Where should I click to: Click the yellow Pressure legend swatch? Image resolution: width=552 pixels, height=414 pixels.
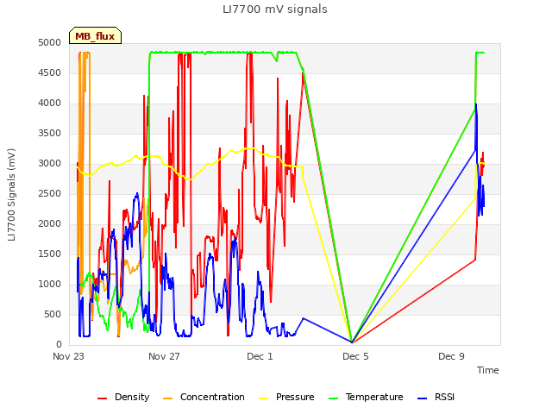coord(264,398)
